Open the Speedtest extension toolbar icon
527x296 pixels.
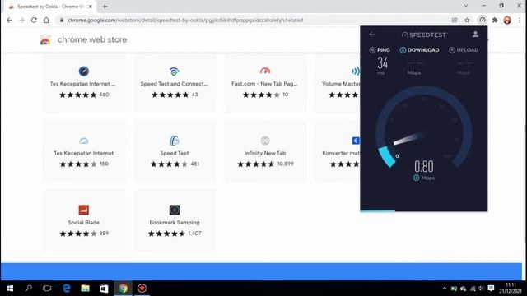pos(483,20)
